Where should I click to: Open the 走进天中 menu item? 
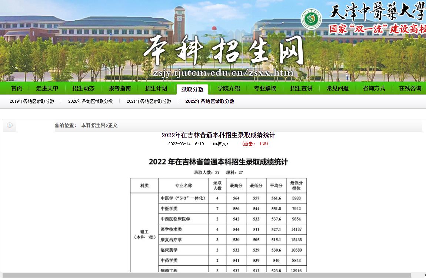click(x=47, y=88)
